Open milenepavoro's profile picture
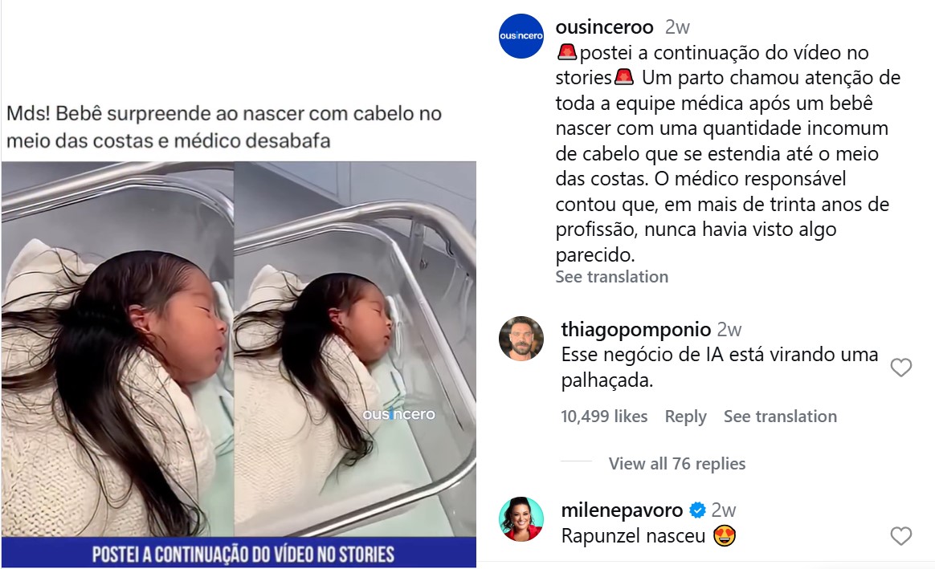 pyautogui.click(x=521, y=519)
